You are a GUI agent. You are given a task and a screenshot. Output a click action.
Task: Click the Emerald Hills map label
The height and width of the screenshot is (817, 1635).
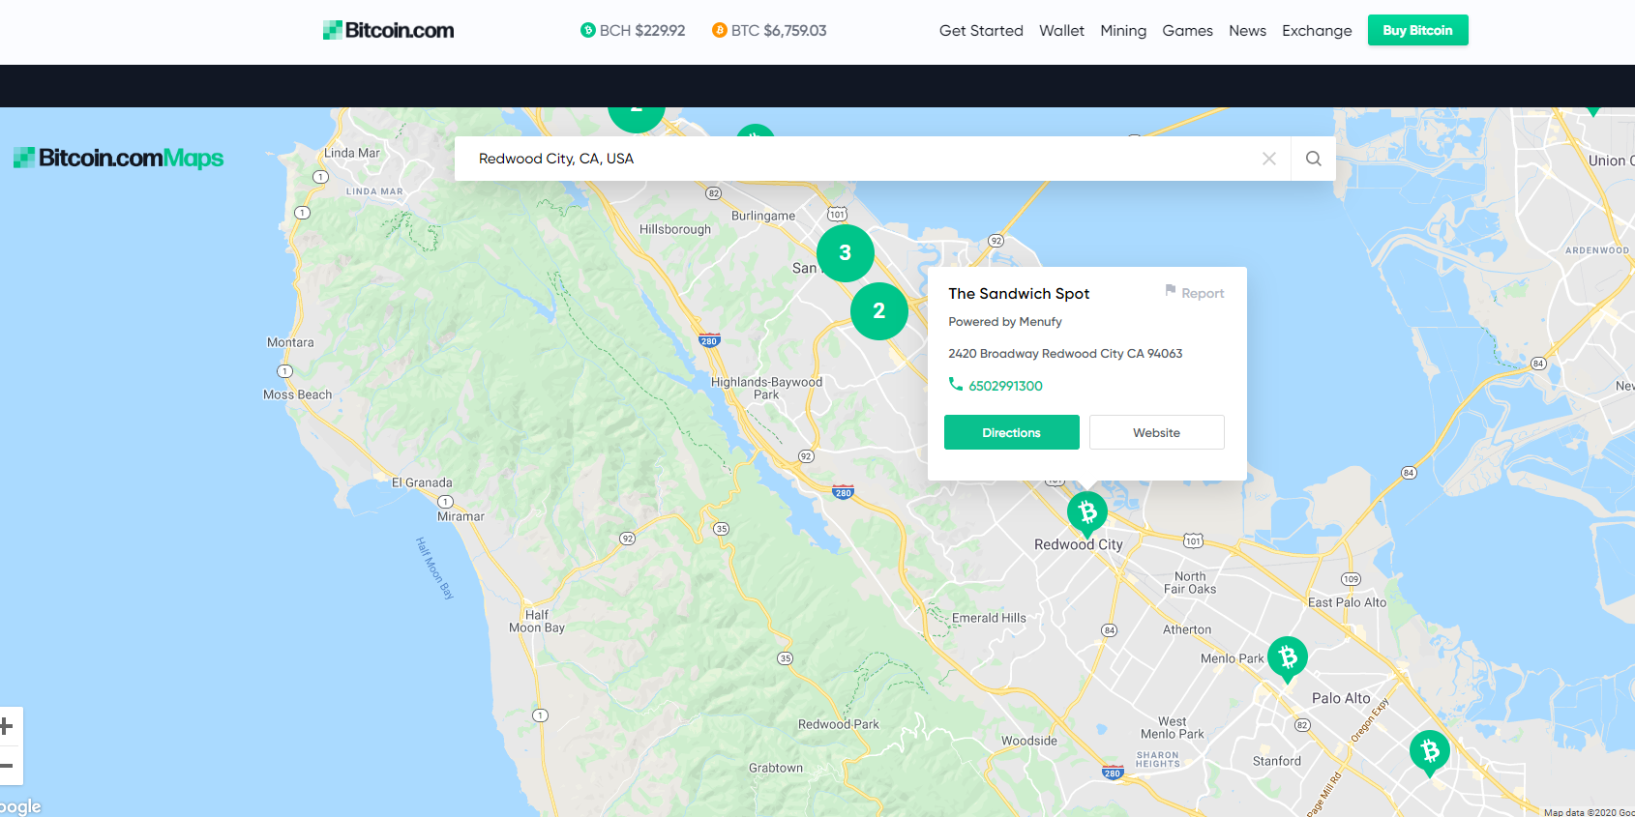(x=989, y=618)
